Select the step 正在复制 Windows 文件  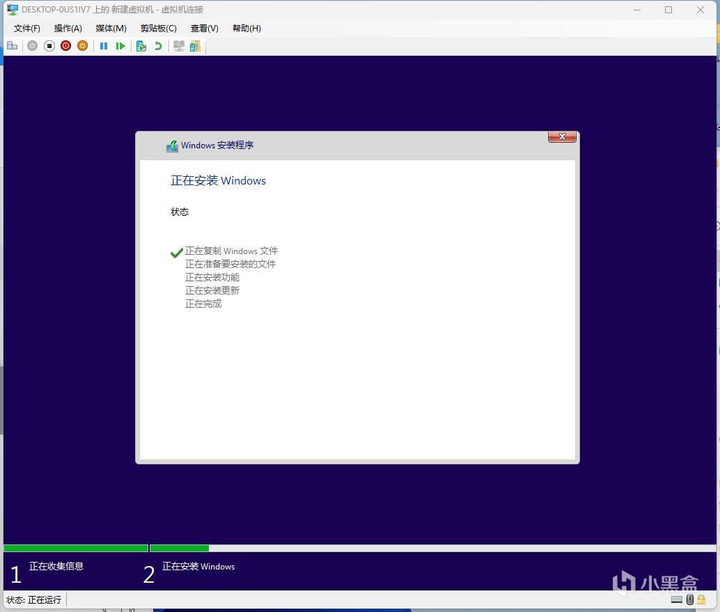point(231,251)
